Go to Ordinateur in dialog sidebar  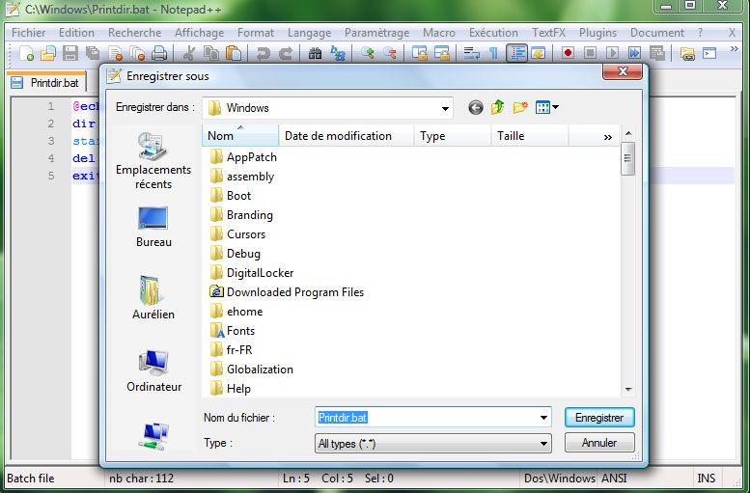pos(153,370)
